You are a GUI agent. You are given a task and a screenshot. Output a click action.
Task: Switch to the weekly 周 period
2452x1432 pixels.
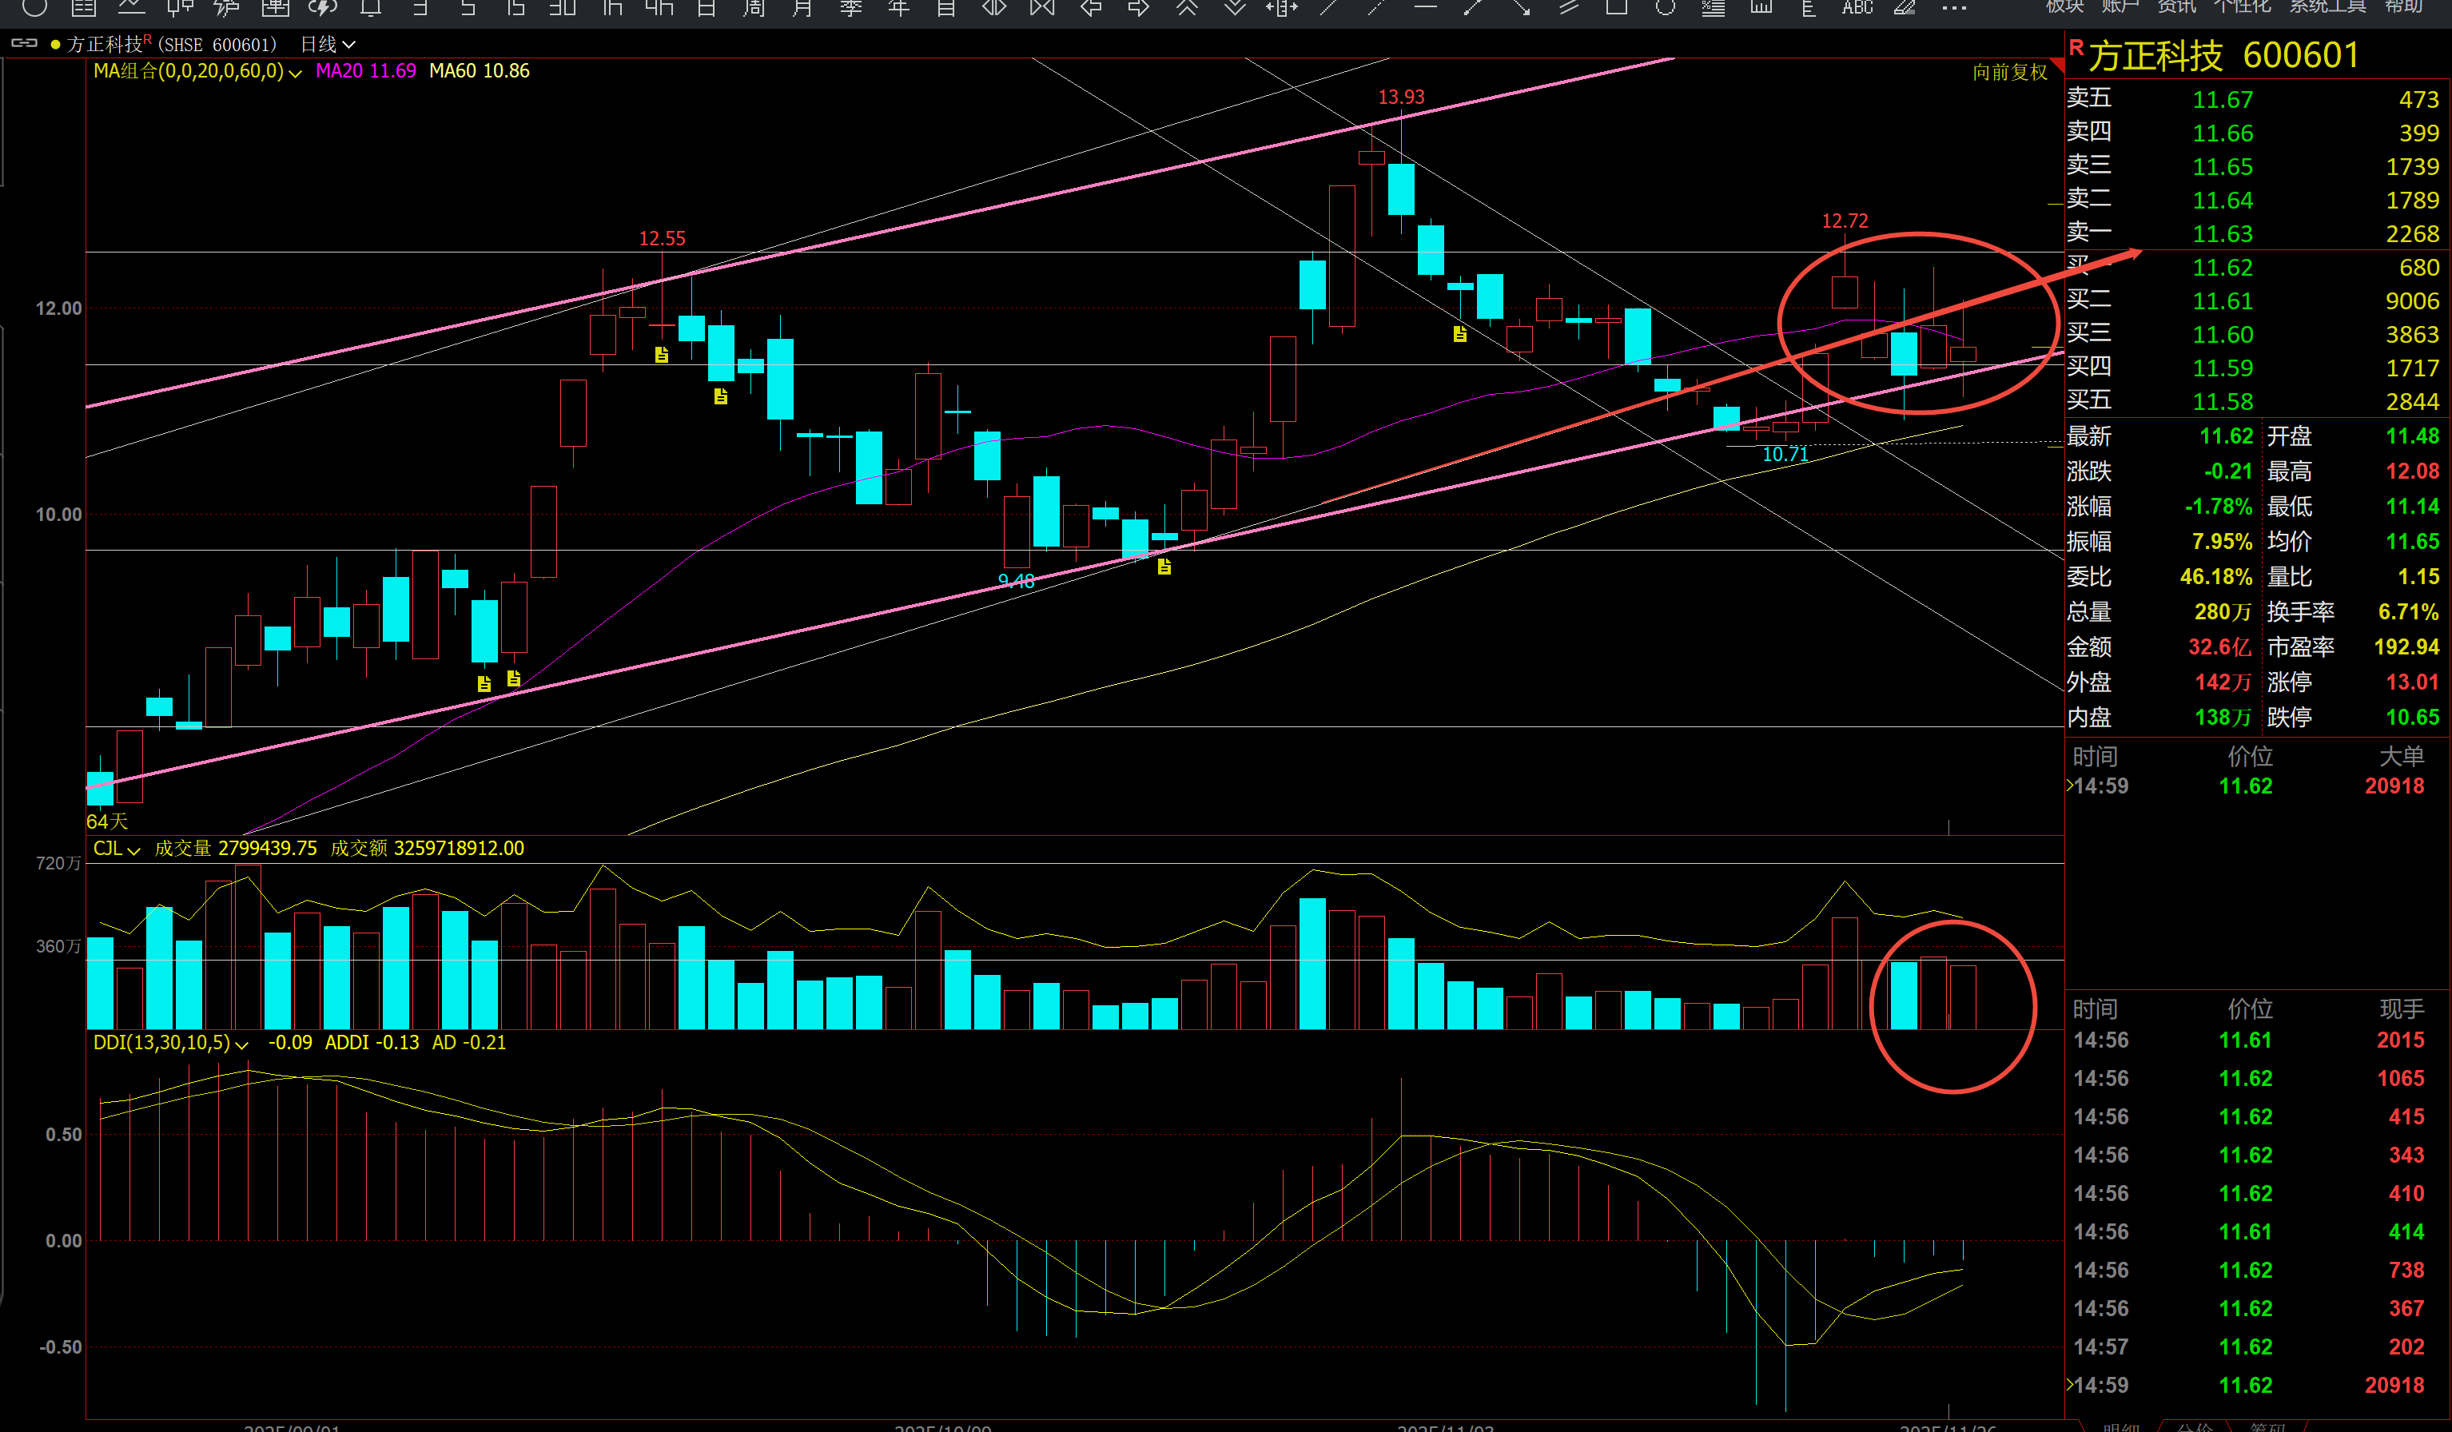click(x=754, y=8)
